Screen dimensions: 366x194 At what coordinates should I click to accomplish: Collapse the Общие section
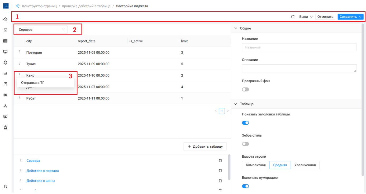tap(236, 28)
